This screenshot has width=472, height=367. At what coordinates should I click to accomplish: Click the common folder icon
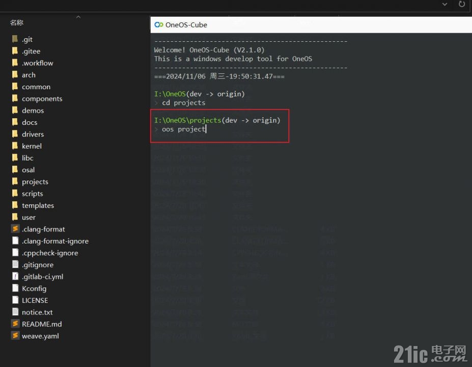click(15, 87)
